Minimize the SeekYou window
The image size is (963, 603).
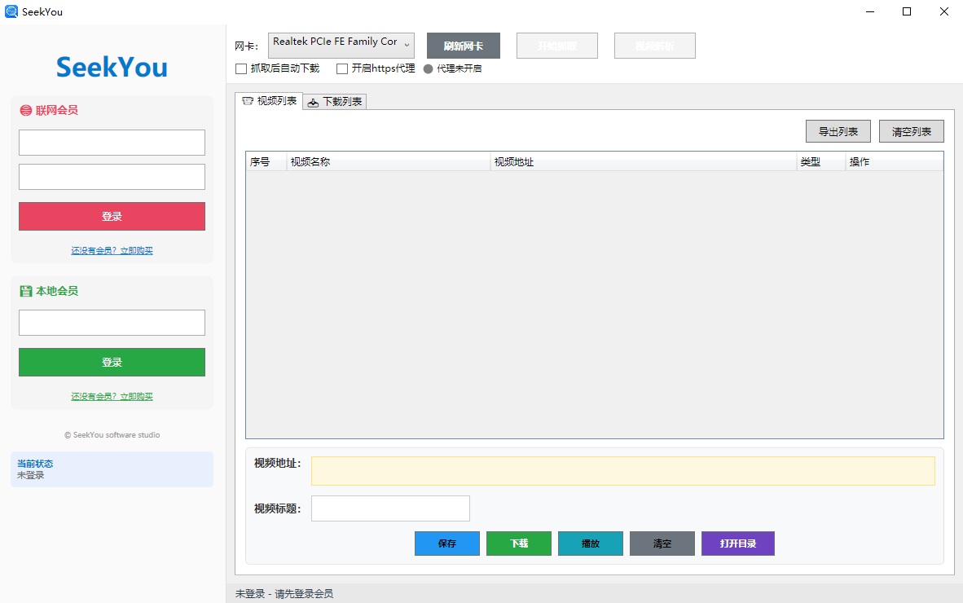pos(869,11)
